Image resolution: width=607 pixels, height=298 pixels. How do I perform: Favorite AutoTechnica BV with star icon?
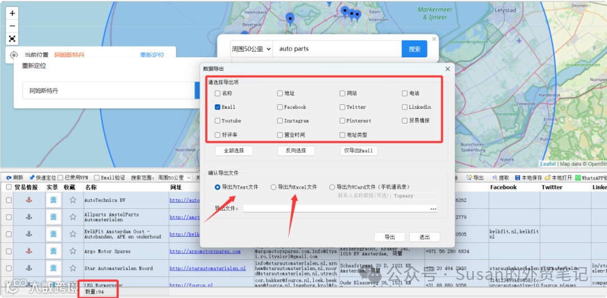[73, 200]
